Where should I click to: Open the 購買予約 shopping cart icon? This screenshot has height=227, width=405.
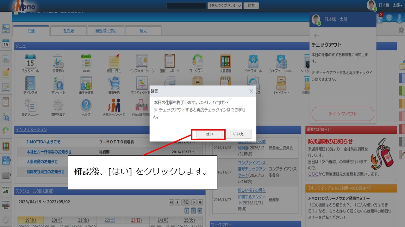114,83
